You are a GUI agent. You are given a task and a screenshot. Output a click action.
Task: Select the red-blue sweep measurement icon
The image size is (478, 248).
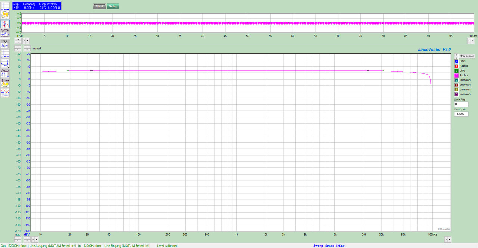(x=5, y=24)
